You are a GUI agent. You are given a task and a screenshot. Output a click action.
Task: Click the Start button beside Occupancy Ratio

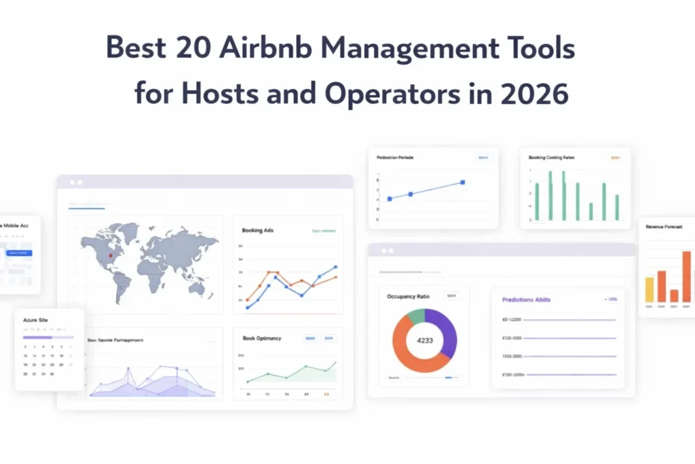[x=452, y=296]
